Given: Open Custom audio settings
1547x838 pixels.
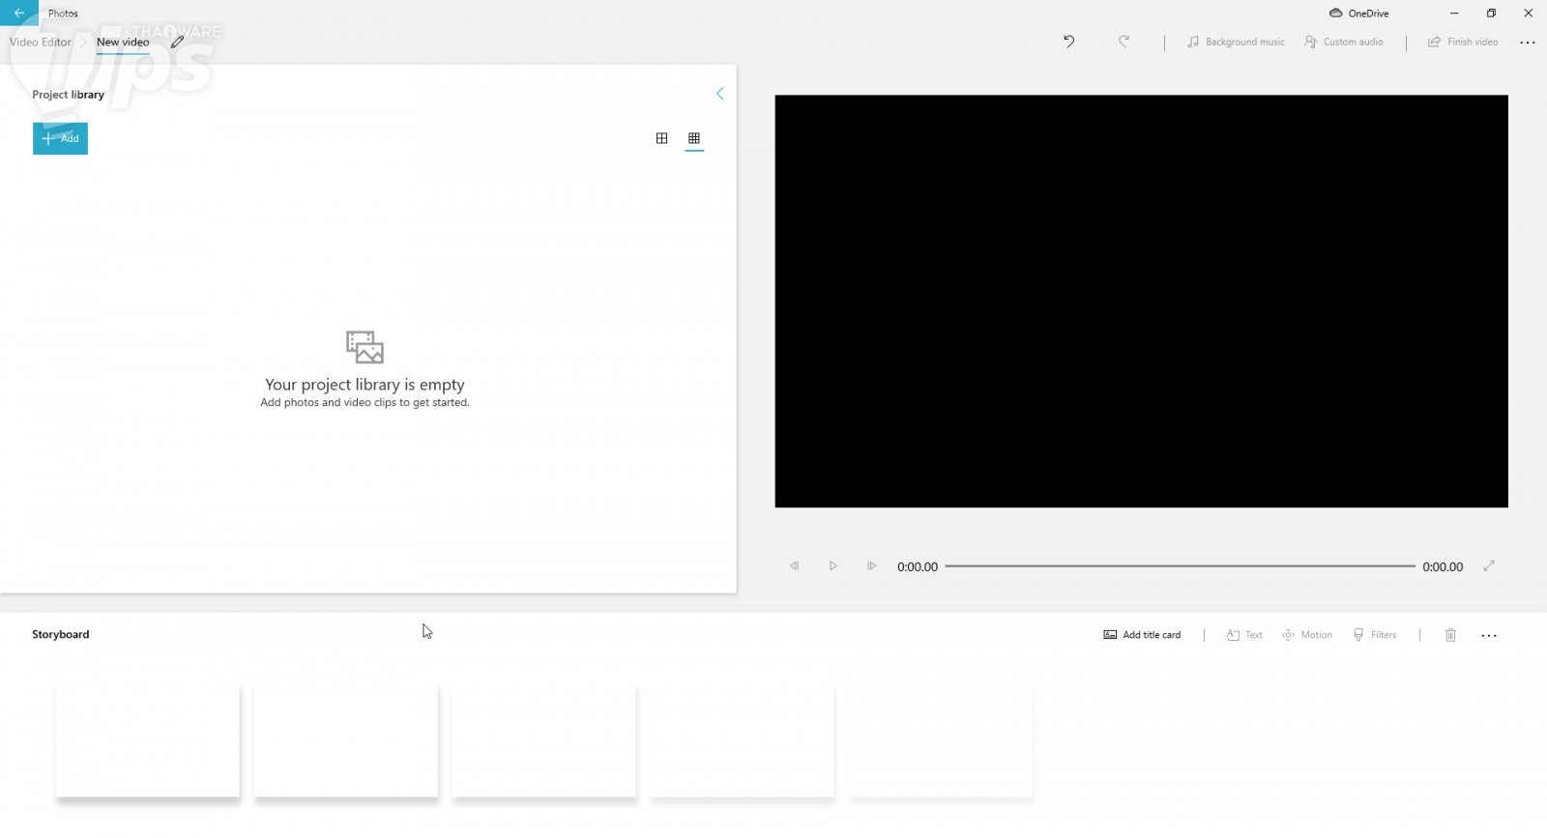Looking at the screenshot, I should click(x=1344, y=42).
